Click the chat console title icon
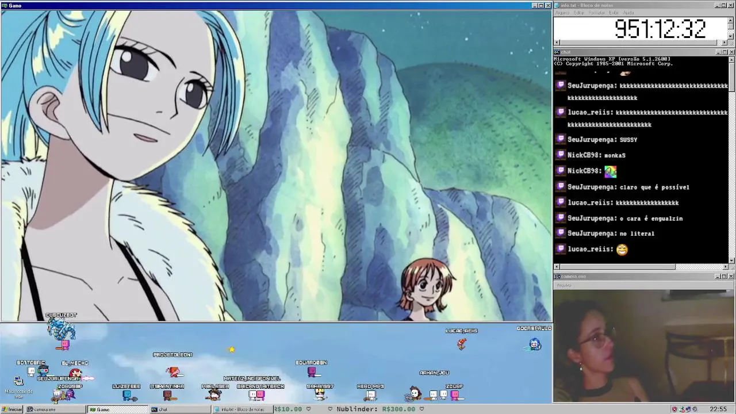The width and height of the screenshot is (736, 414). pos(557,52)
